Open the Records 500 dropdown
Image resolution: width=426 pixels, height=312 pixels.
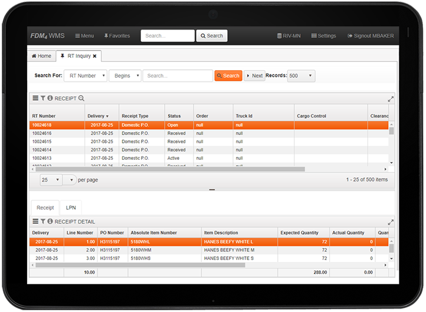[x=301, y=75]
